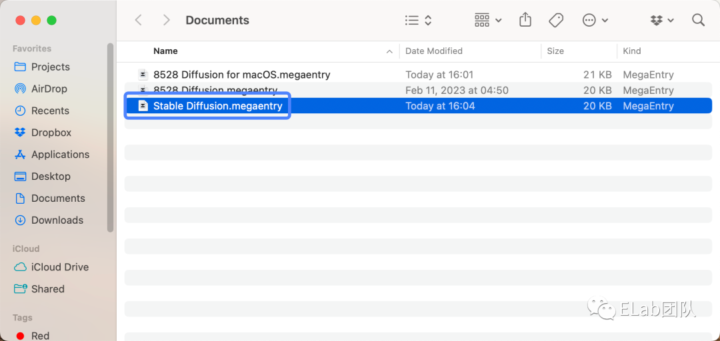Click file icon of Stable Diffusion.megaentry
This screenshot has width=720, height=341.
pyautogui.click(x=143, y=106)
